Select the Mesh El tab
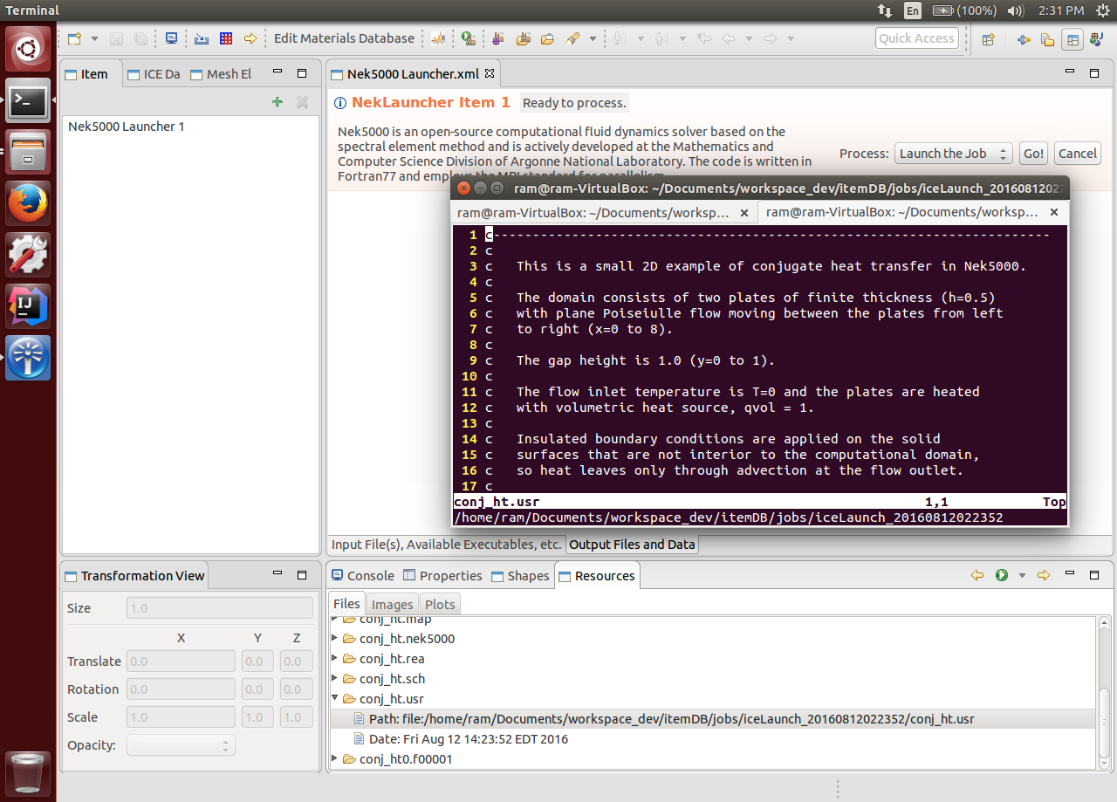Screen dimensions: 1117x802 point(221,74)
